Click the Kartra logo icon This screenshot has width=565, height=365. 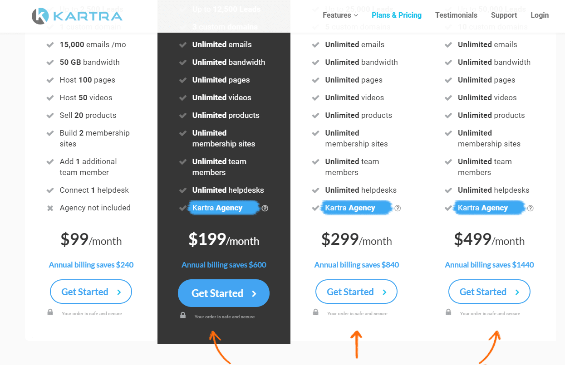pyautogui.click(x=40, y=16)
